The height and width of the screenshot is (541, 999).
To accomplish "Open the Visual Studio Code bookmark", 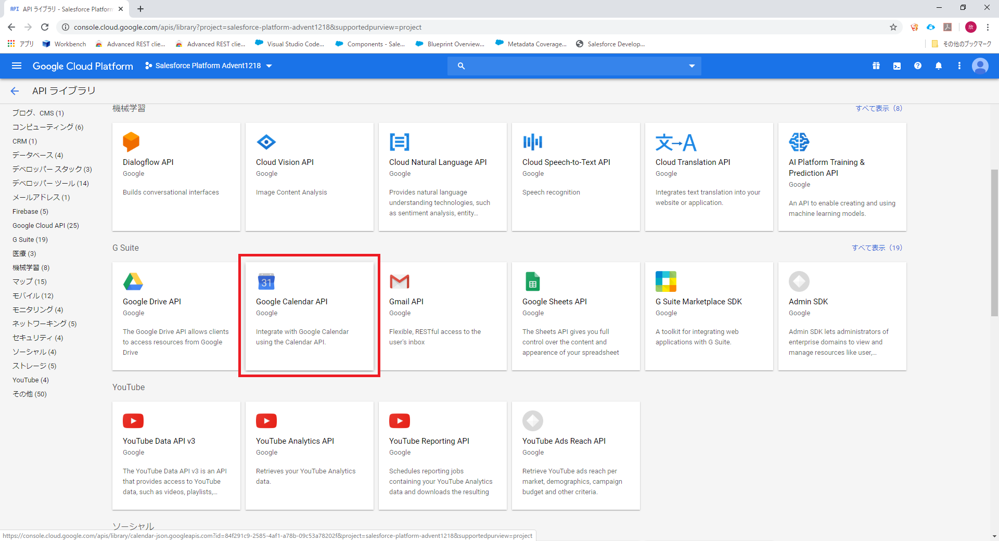I will pyautogui.click(x=290, y=44).
